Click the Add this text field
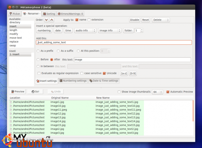The height and width of the screenshot is (148, 202). pos(114,42)
